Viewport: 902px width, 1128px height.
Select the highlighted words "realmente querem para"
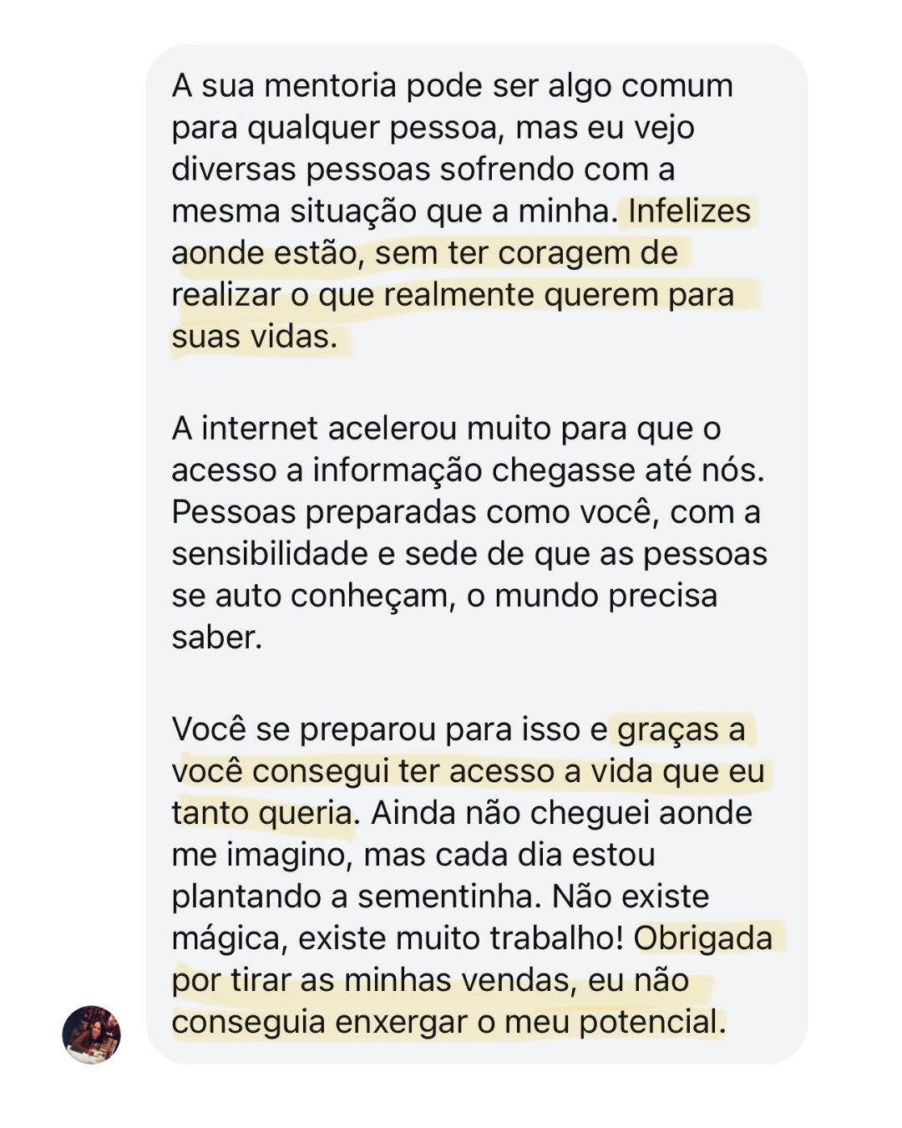coord(559,295)
